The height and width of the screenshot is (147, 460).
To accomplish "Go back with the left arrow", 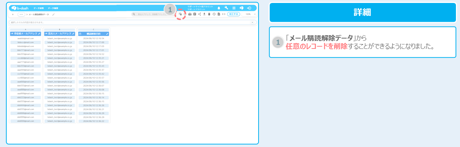I will [x=13, y=14].
